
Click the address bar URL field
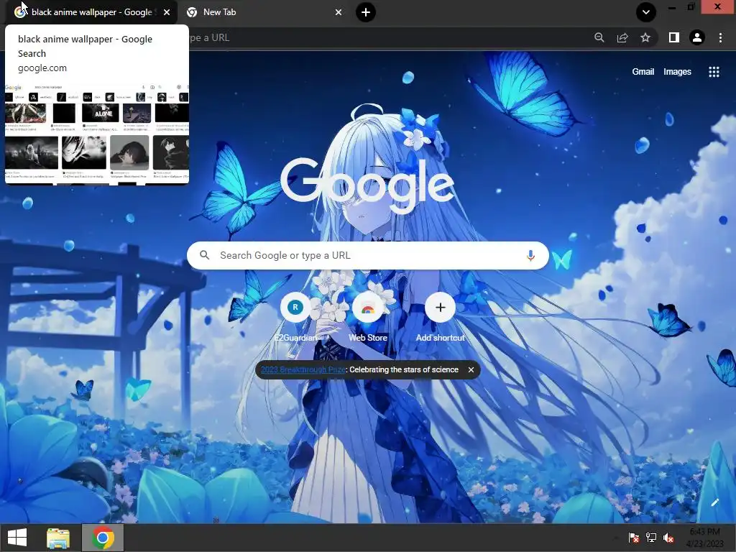click(x=385, y=37)
